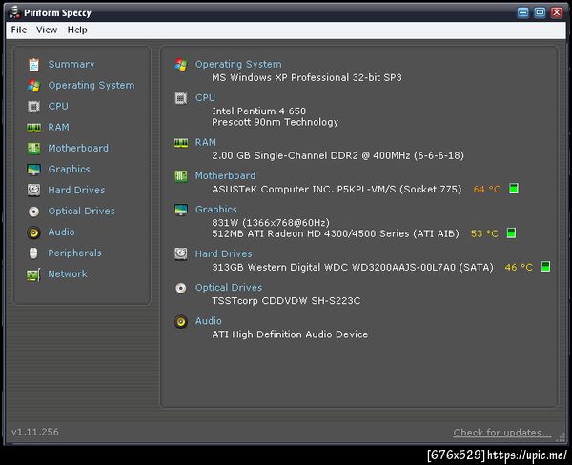Click the Motherboard icon in sidebar
The width and height of the screenshot is (572, 465).
[33, 149]
